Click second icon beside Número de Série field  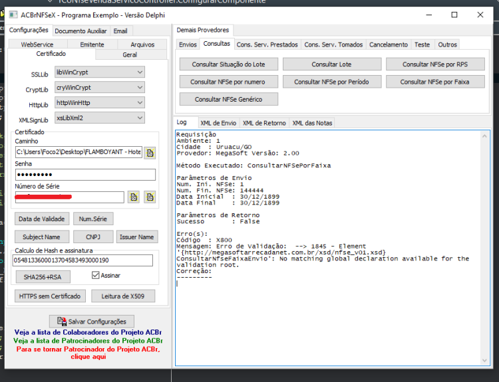[x=150, y=197]
